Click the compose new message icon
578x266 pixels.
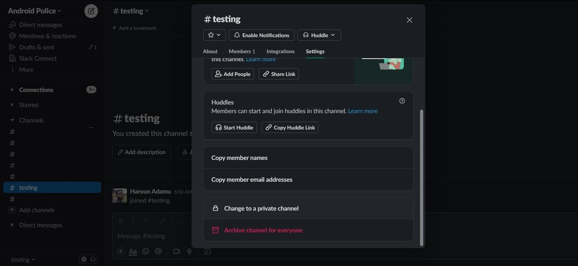click(x=91, y=11)
